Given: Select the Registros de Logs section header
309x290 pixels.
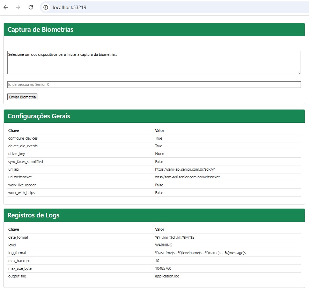Looking at the screenshot, I should (x=34, y=215).
